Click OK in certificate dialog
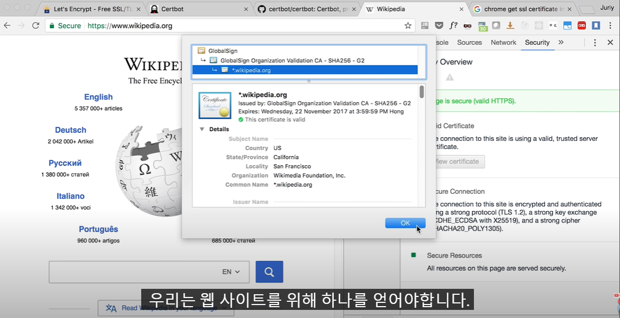Viewport: 620px width, 318px height. pos(405,223)
